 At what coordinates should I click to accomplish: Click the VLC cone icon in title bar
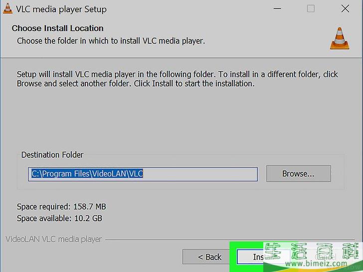point(7,8)
